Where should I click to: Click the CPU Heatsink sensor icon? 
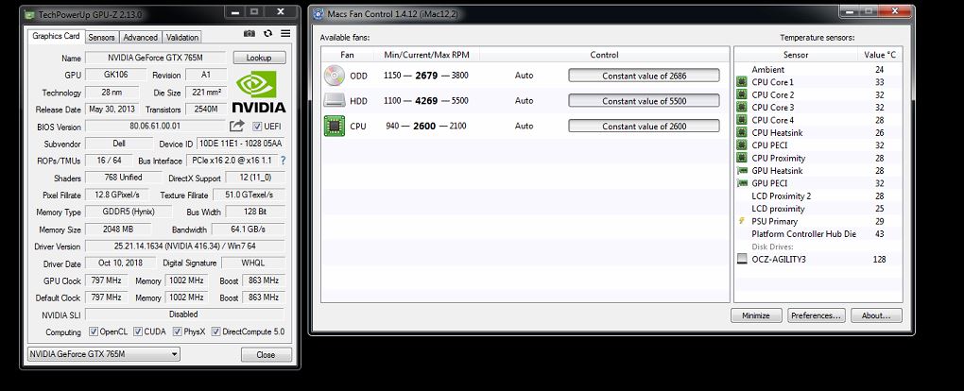point(742,133)
